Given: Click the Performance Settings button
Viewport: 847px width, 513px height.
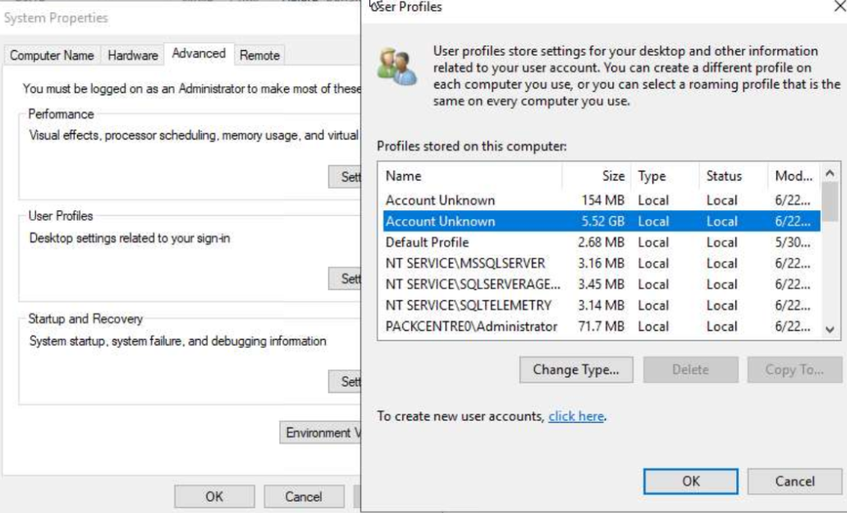Looking at the screenshot, I should coord(345,176).
